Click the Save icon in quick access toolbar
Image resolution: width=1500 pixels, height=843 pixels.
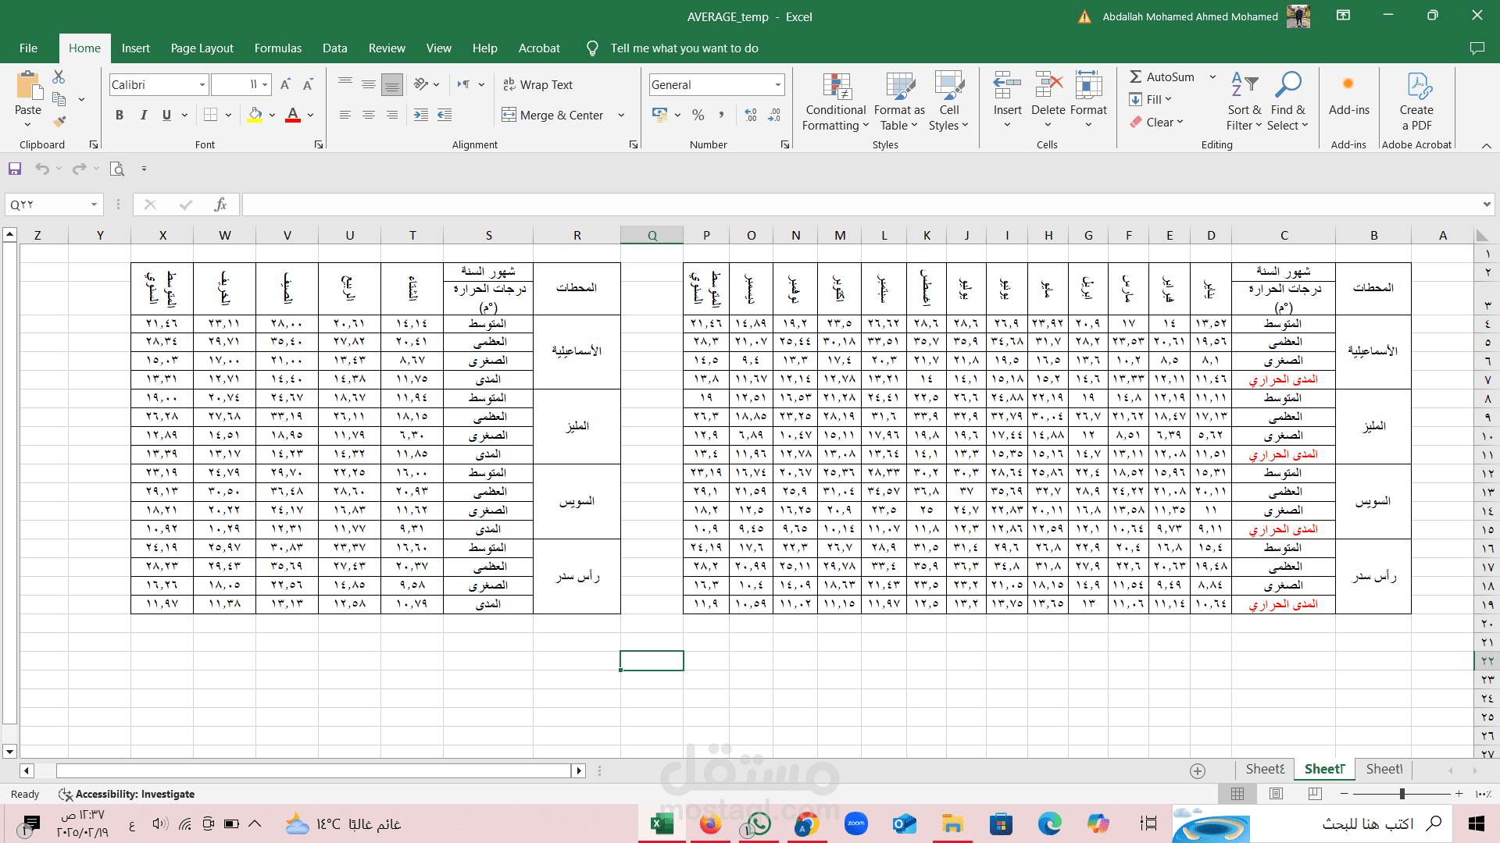tap(15, 169)
